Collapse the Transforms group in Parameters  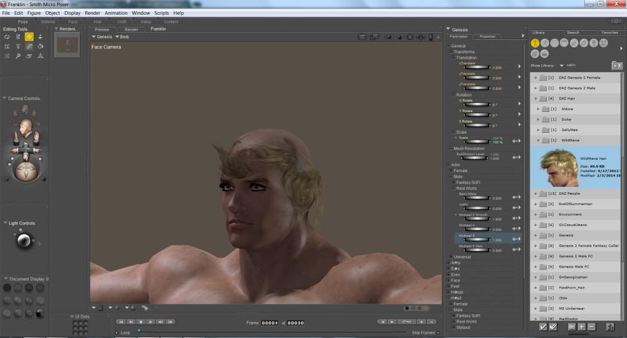(x=452, y=52)
